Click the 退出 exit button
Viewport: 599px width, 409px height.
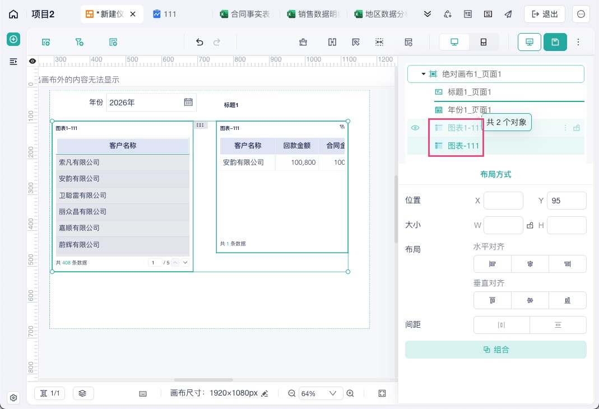[545, 14]
